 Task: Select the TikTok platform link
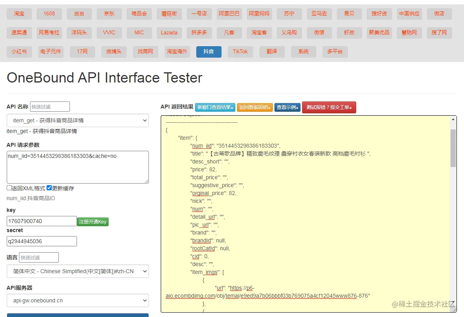[240, 51]
